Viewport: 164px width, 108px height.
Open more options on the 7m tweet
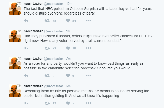coord(88,76)
